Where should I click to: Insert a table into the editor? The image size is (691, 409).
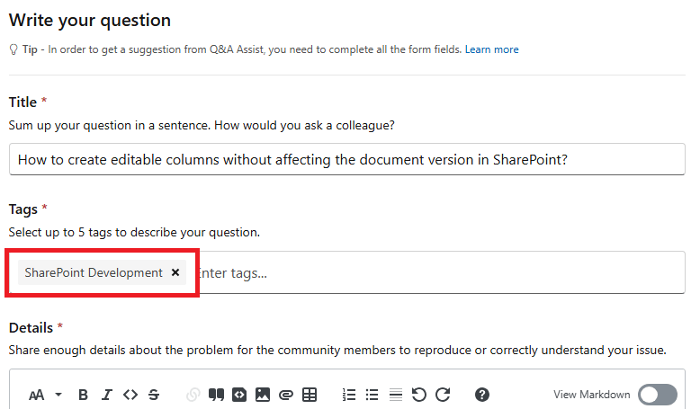click(310, 395)
